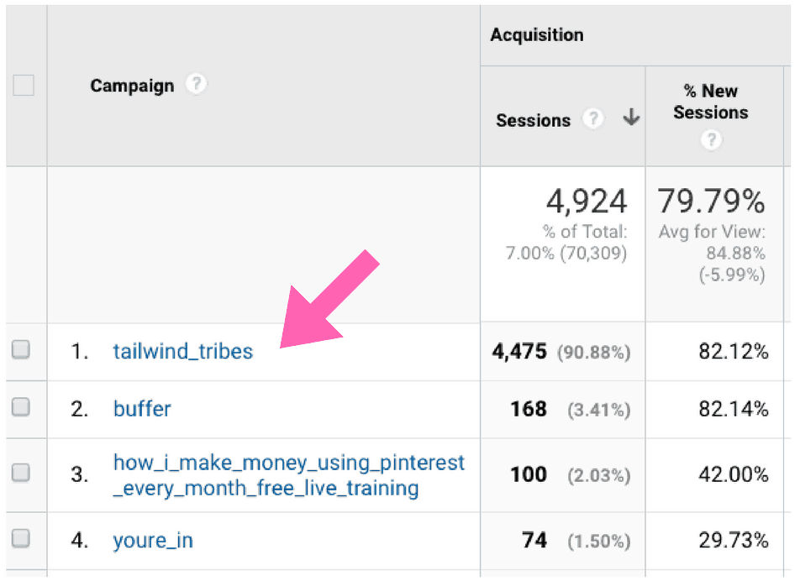The image size is (800, 581).
Task: Check the tailwind_tribes row checkbox
Action: [21, 350]
